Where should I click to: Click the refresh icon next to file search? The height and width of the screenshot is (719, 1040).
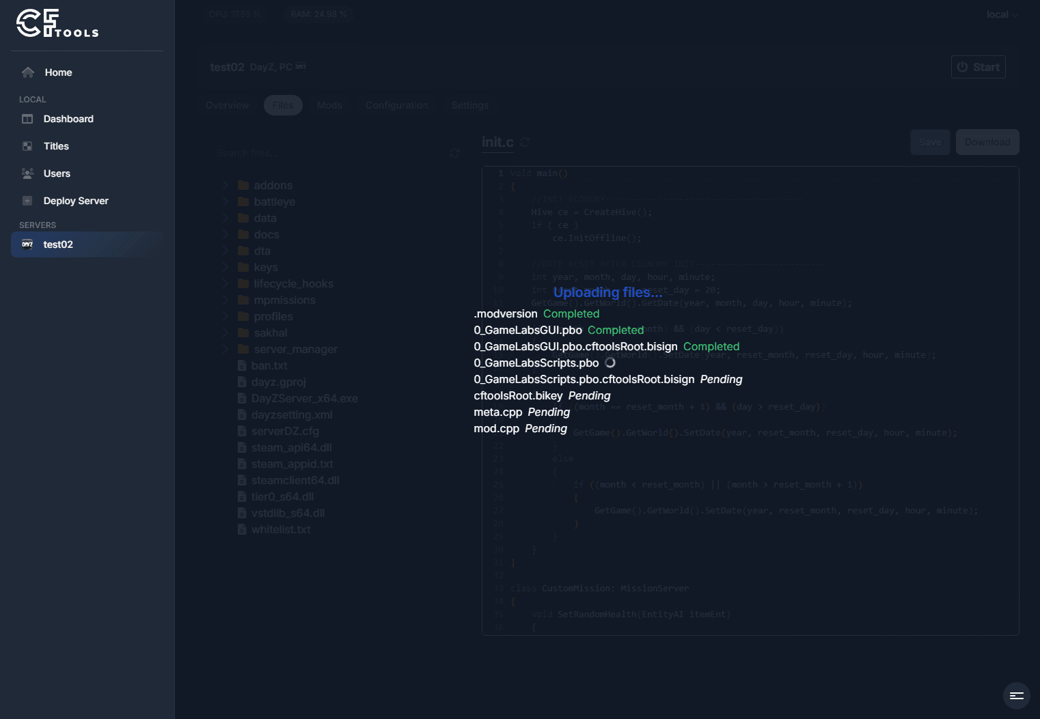click(x=454, y=153)
